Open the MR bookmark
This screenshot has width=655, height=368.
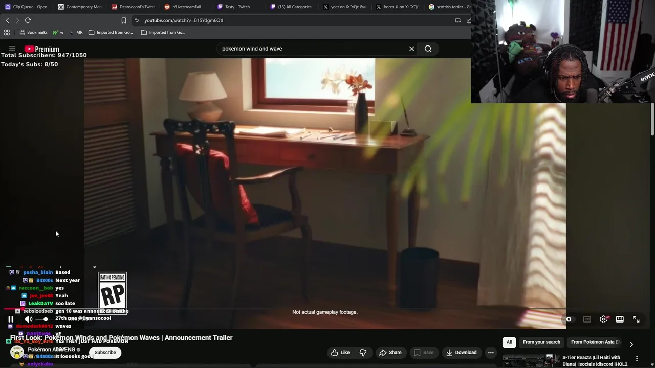pyautogui.click(x=76, y=32)
